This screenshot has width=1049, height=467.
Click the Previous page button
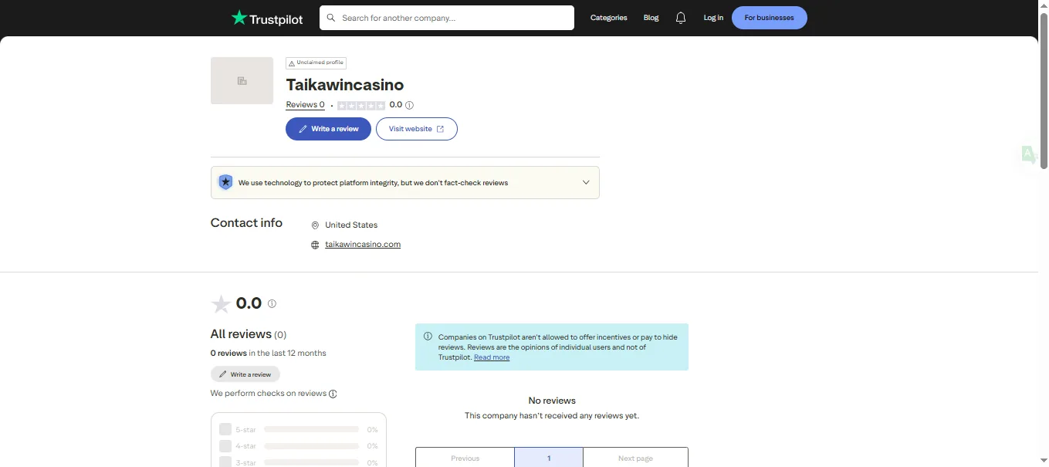tap(465, 458)
